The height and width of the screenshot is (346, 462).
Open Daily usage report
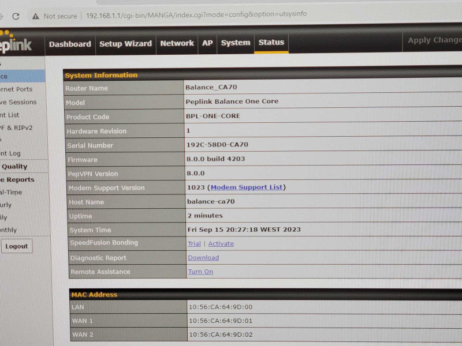coord(3,217)
